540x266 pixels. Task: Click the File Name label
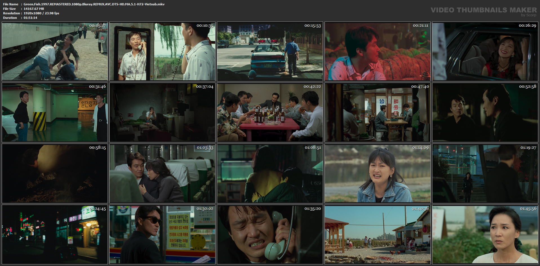click(11, 4)
